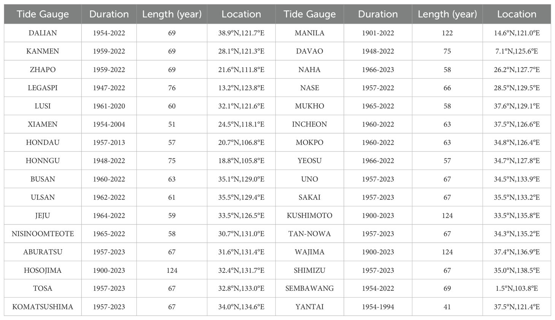Select the 7.1°N,125.6°E location cell
This screenshot has height=320, width=555.
(x=517, y=51)
